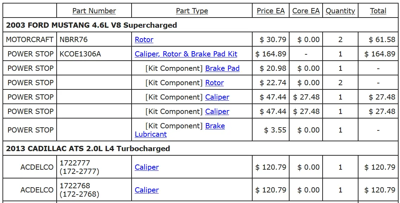The height and width of the screenshot is (203, 400).
Task: Click the Total column header
Action: [378, 11]
